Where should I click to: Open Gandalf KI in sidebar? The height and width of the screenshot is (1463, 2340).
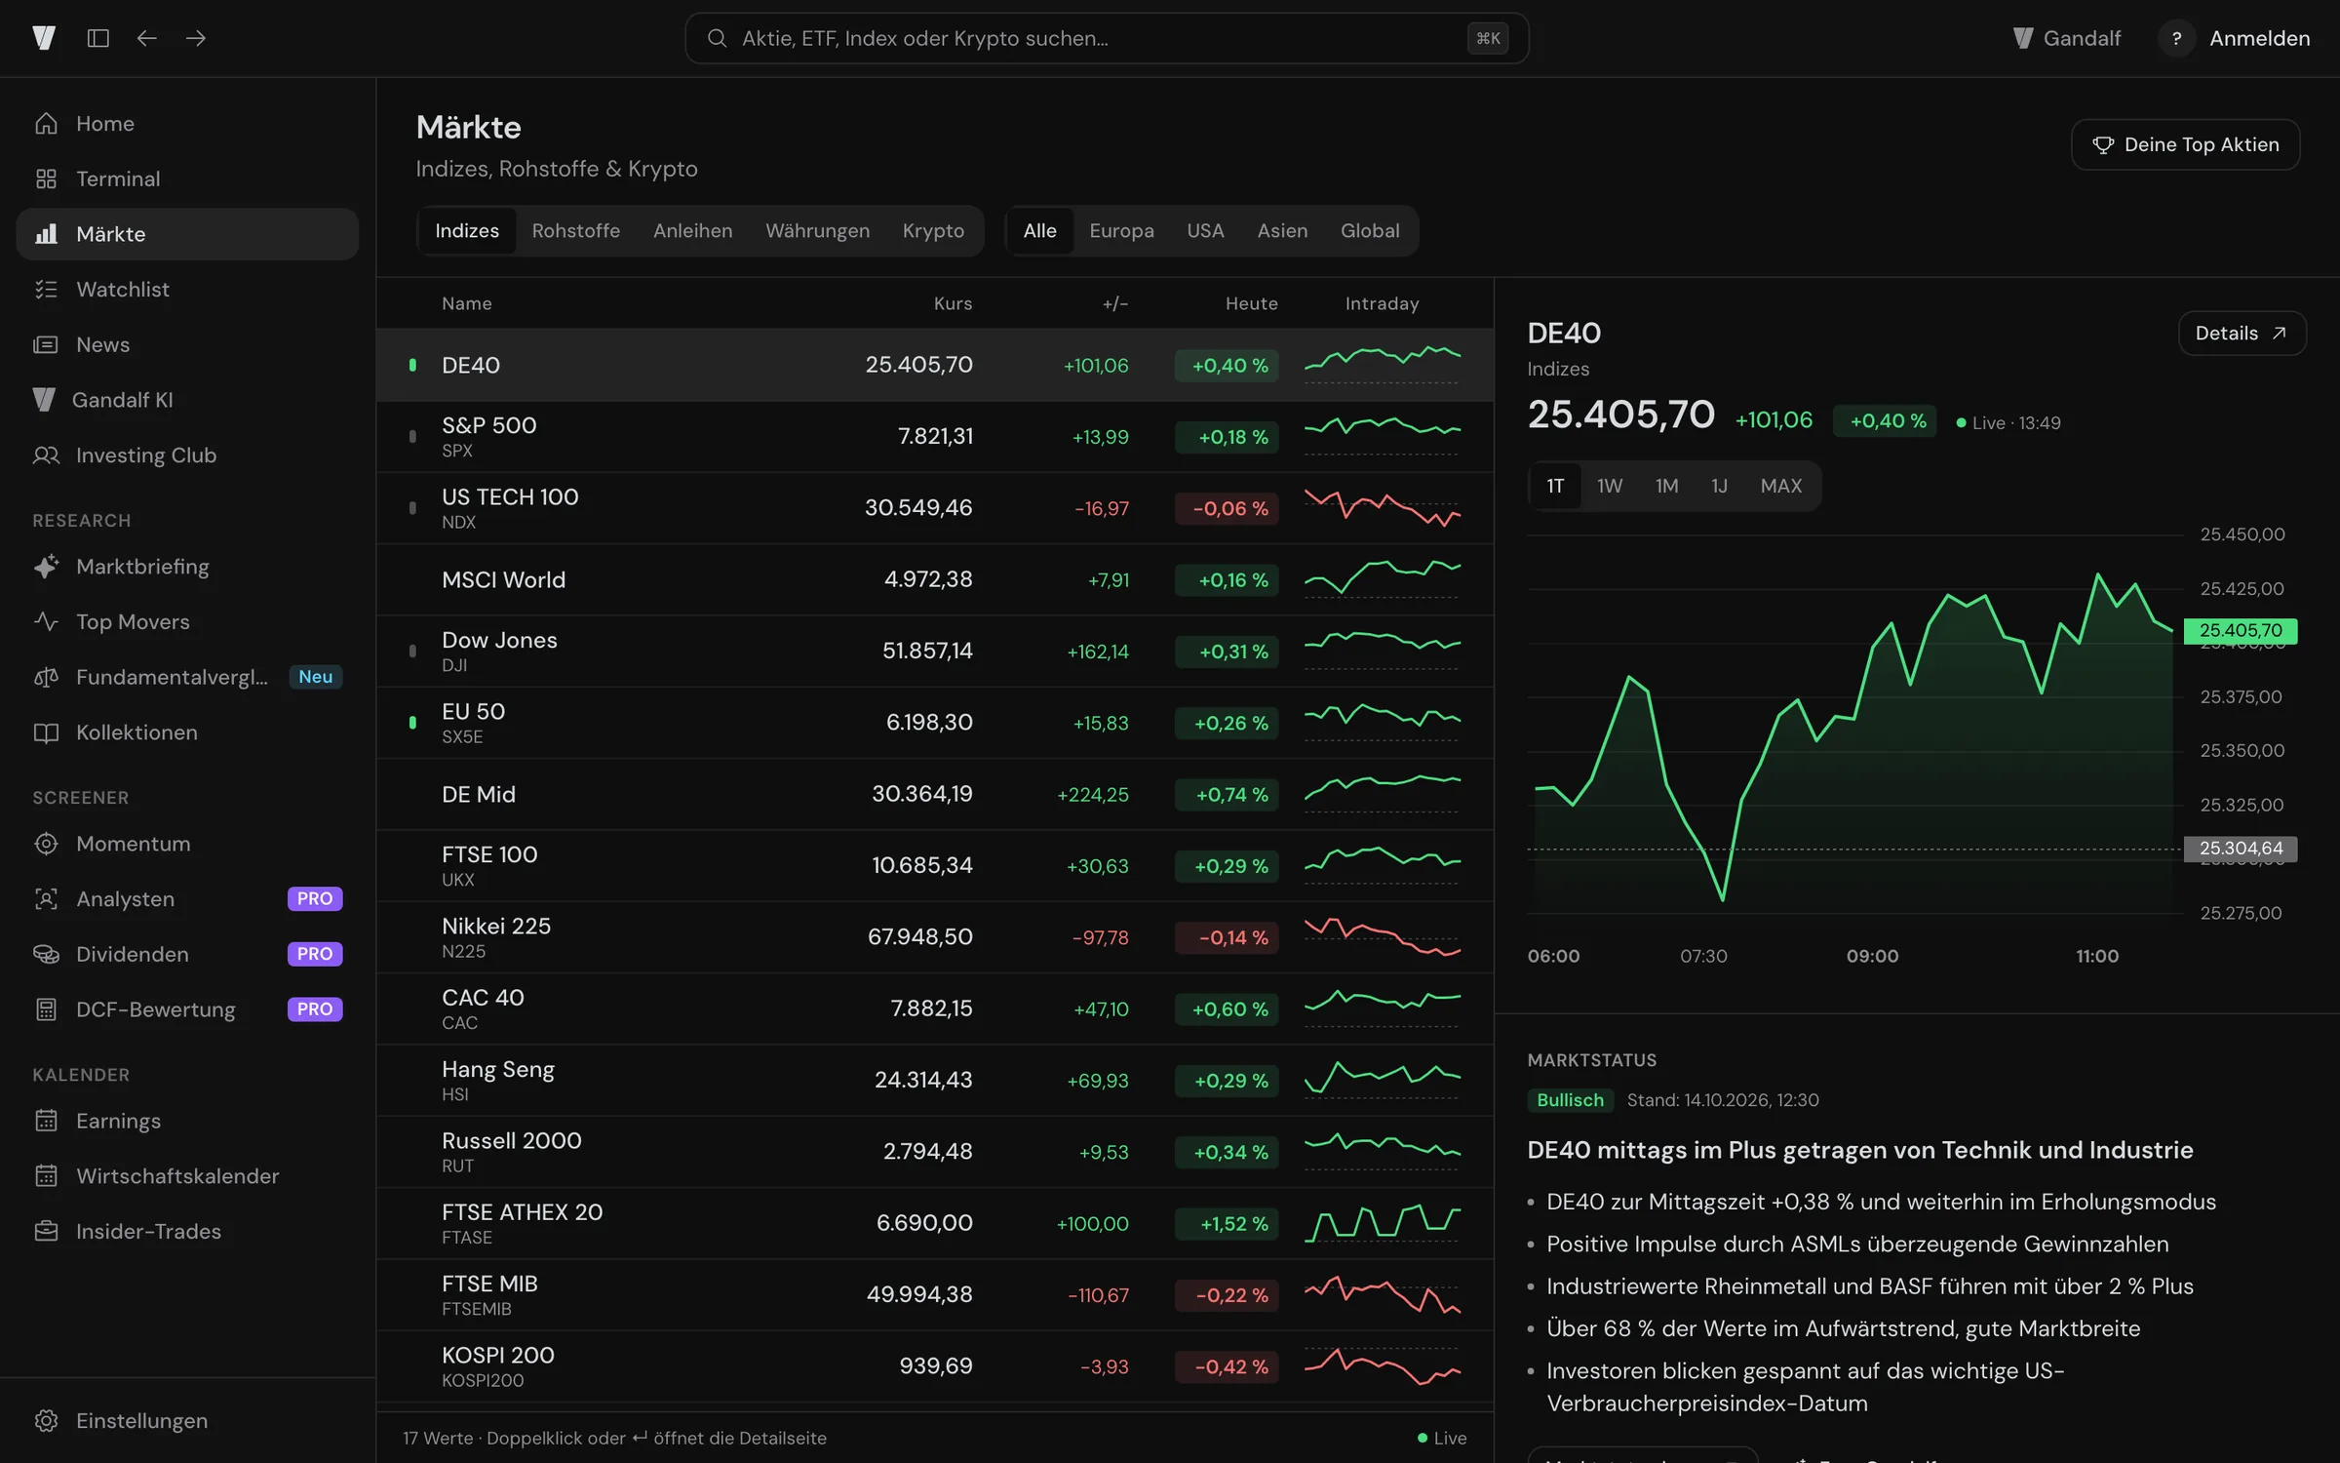click(x=187, y=400)
